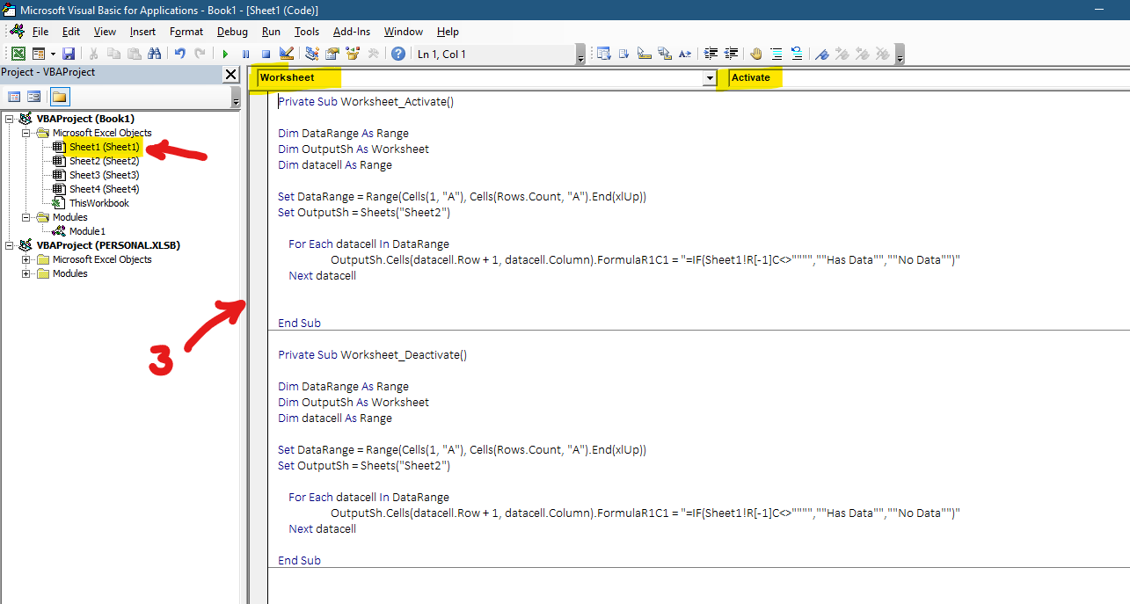The height and width of the screenshot is (604, 1130).
Task: Open the Object Browser icon
Action: pyautogui.click(x=353, y=54)
